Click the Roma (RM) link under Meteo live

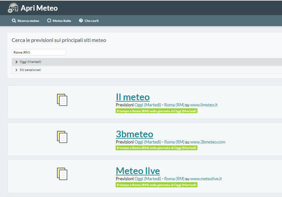[x=174, y=179]
